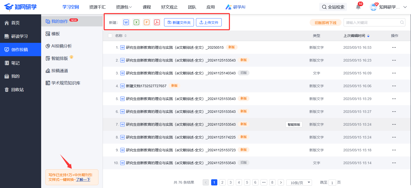The width and height of the screenshot is (411, 188).
Task: Toggle the select-all checkbox beside 名称
Action: click(x=110, y=36)
